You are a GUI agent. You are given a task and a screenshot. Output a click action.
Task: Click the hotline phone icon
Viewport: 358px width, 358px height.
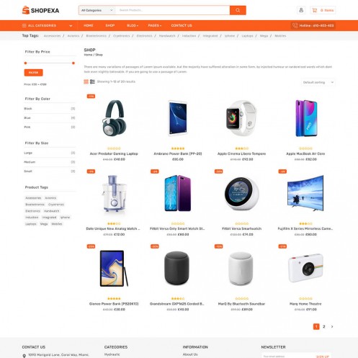(295, 25)
